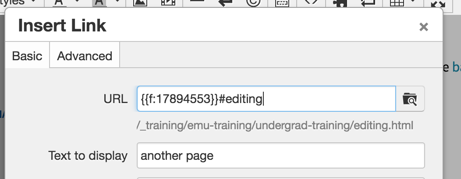461x179 pixels.
Task: Switch to the Advanced tab
Action: point(85,56)
